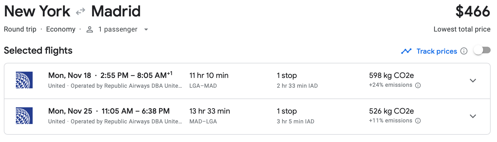Click the Track prices info icon
The image size is (497, 142).
point(464,51)
